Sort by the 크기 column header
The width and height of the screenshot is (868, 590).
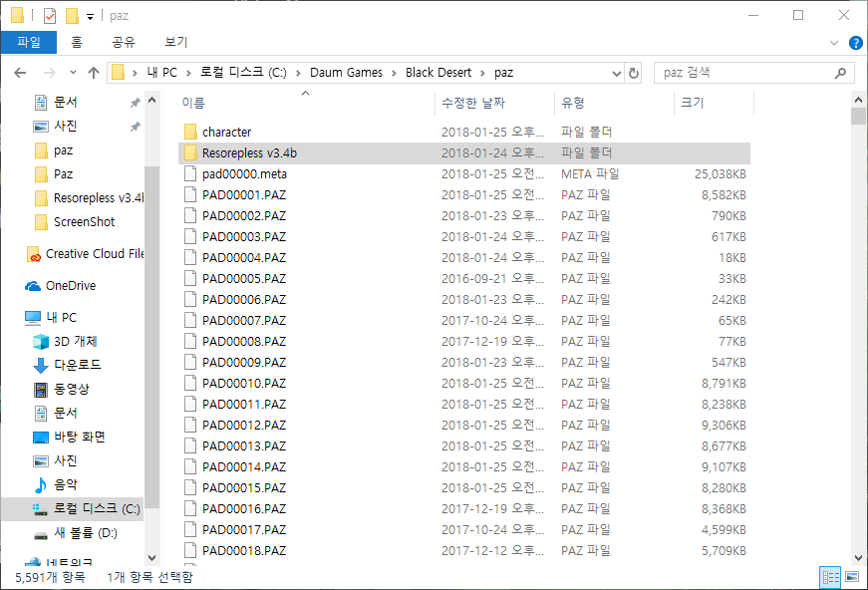point(692,103)
